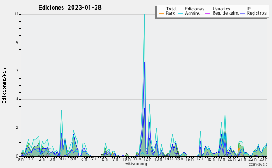Click the y-axis value '4'

click(17, 99)
